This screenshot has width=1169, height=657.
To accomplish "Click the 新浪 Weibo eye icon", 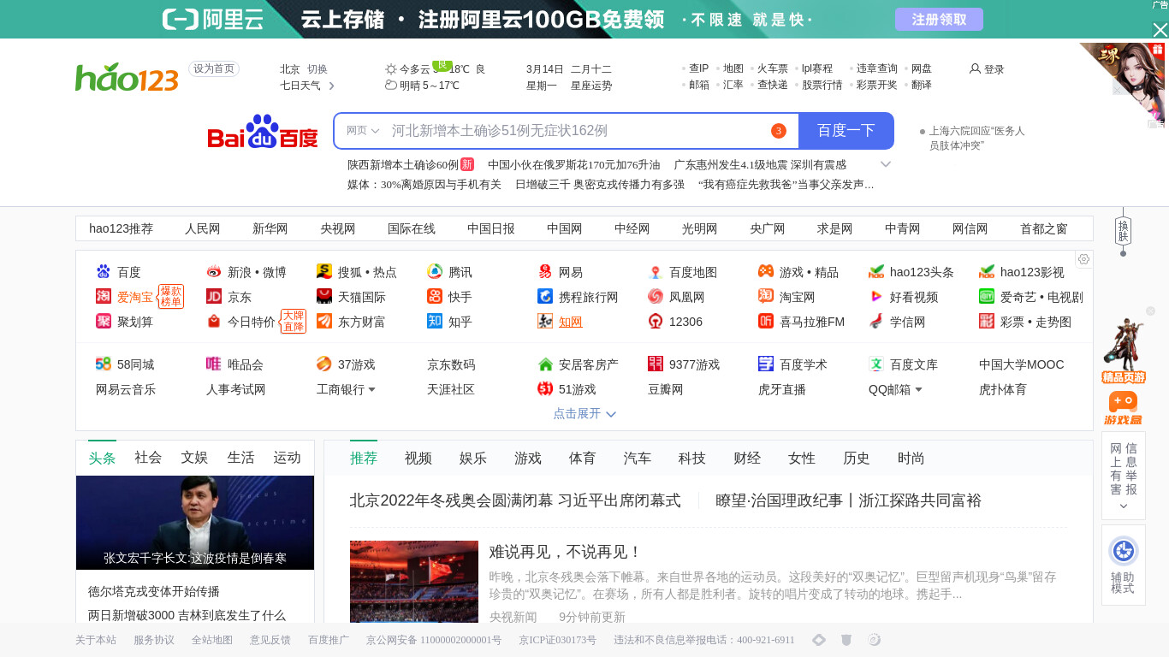I will 214,272.
